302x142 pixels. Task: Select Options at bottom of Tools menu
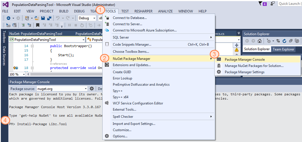click(x=159, y=136)
